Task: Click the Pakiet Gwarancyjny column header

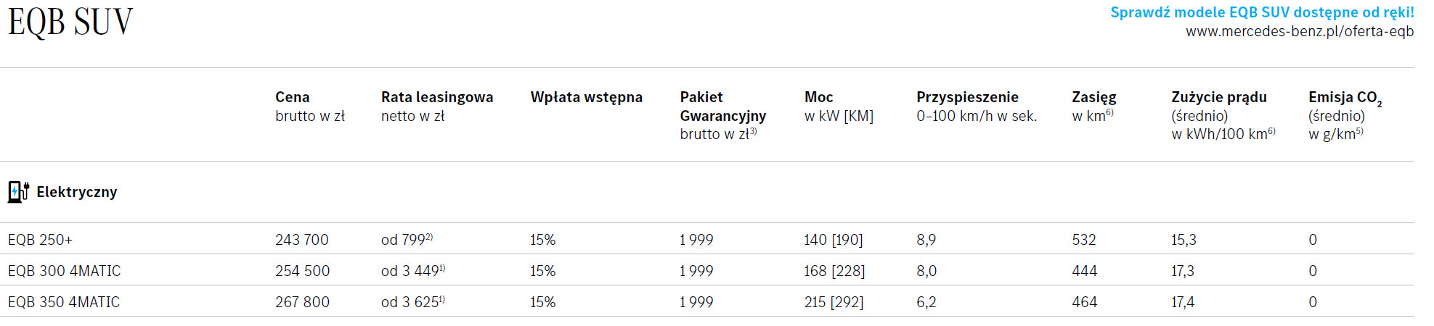Action: coord(722,106)
